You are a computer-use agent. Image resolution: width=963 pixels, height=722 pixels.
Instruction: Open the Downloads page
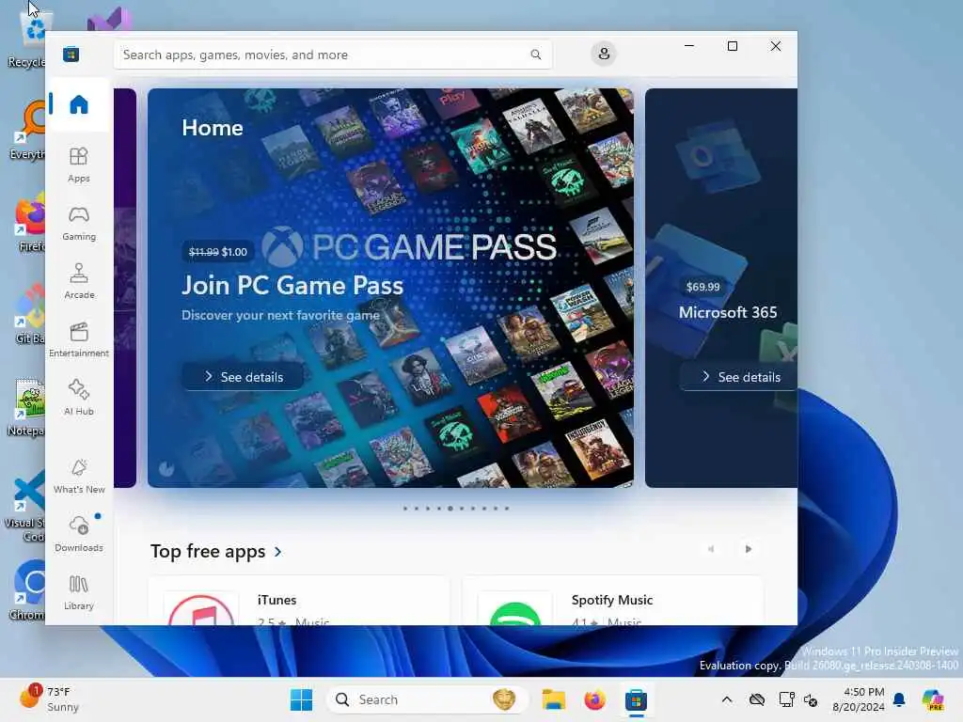click(x=79, y=534)
